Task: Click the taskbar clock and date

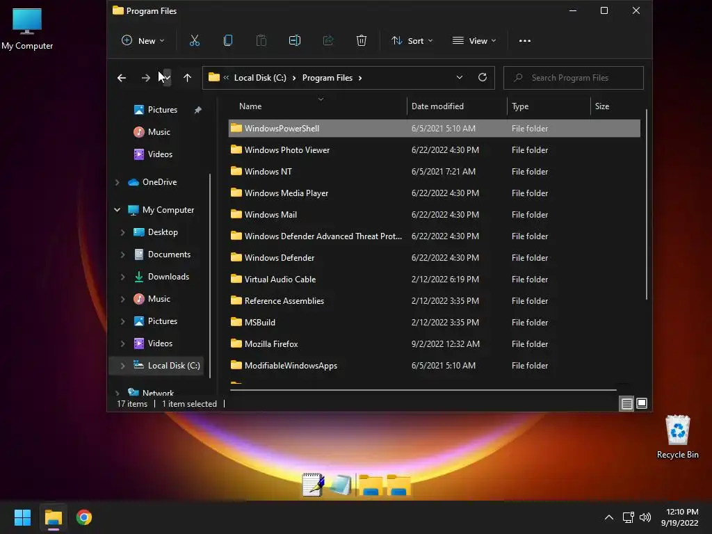Action: tap(680, 517)
